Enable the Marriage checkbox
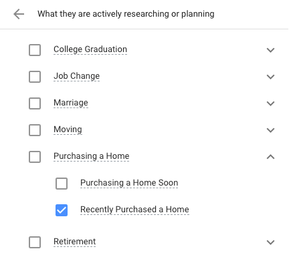This screenshot has height=259, width=289. [35, 103]
